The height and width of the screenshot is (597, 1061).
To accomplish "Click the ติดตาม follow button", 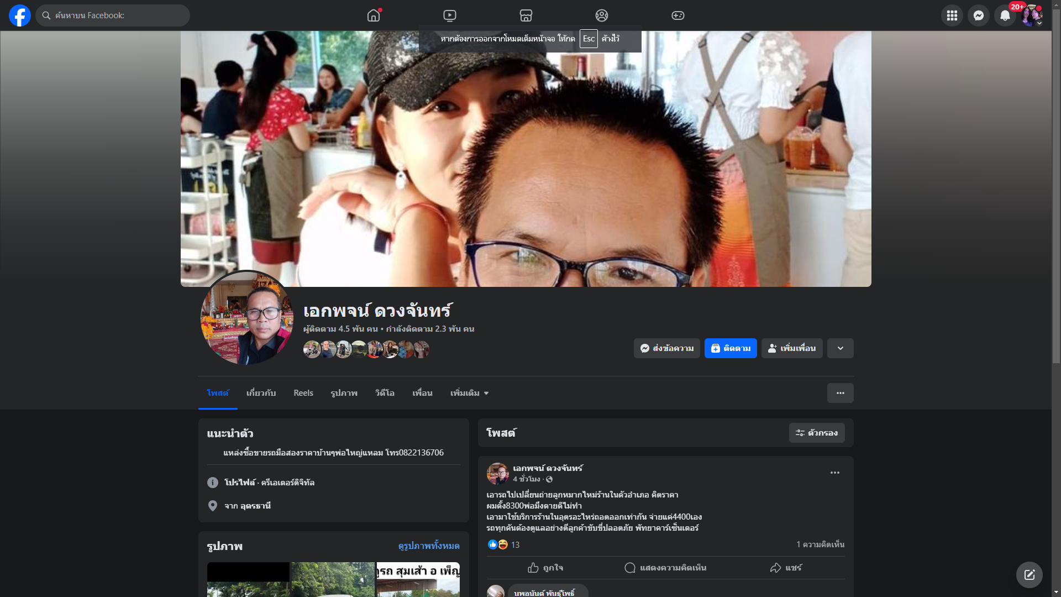I will pos(730,348).
